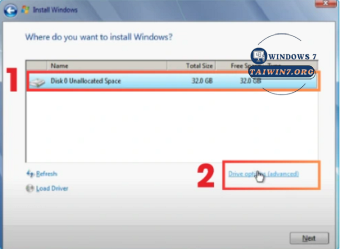This screenshot has height=249, width=340.
Task: Open Drive options (advanced)
Action: [x=263, y=174]
